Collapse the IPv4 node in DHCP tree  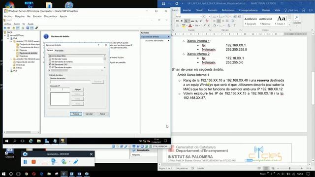pyautogui.click(x=8, y=38)
